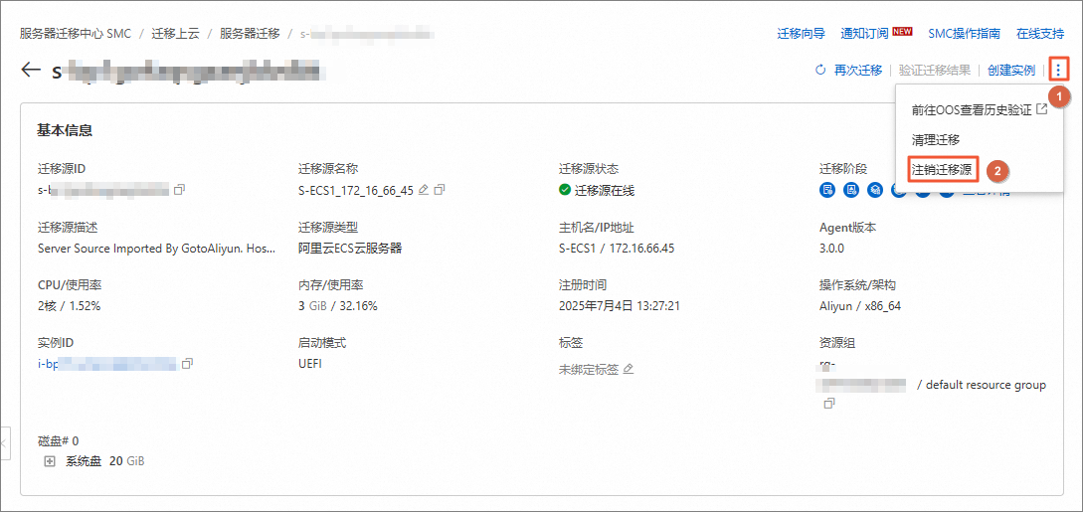The width and height of the screenshot is (1083, 512).
Task: Click the back arrow beside the source title
Action: click(31, 70)
